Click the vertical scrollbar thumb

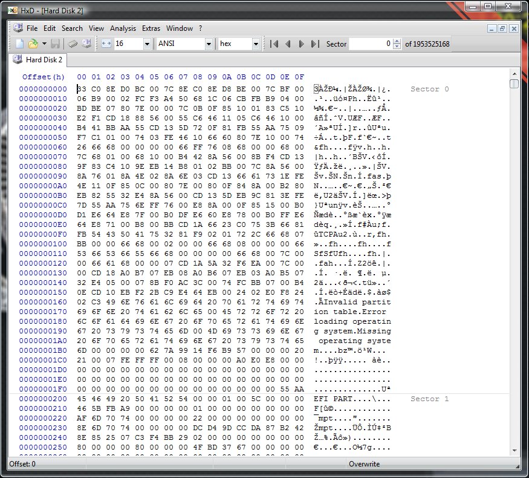514,83
